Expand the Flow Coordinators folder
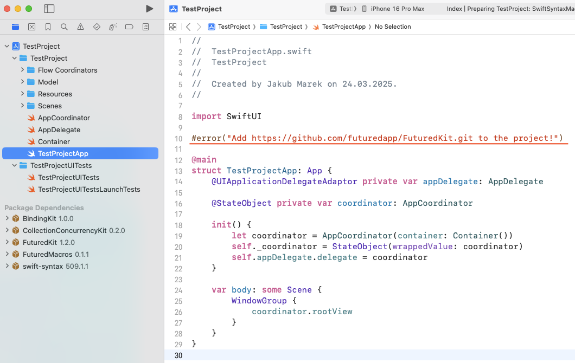Image resolution: width=575 pixels, height=363 pixels. click(22, 70)
